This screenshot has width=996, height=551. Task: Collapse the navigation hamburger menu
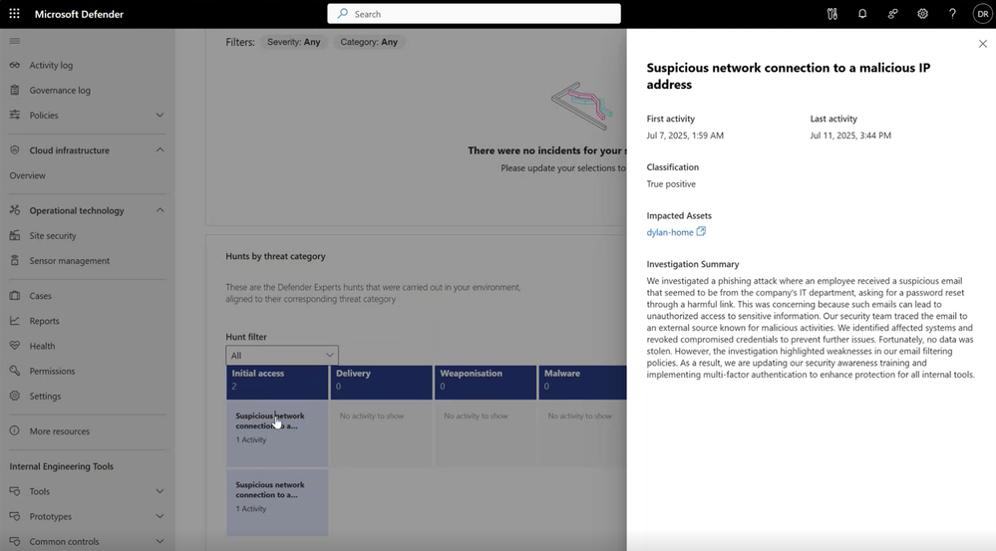[x=15, y=41]
